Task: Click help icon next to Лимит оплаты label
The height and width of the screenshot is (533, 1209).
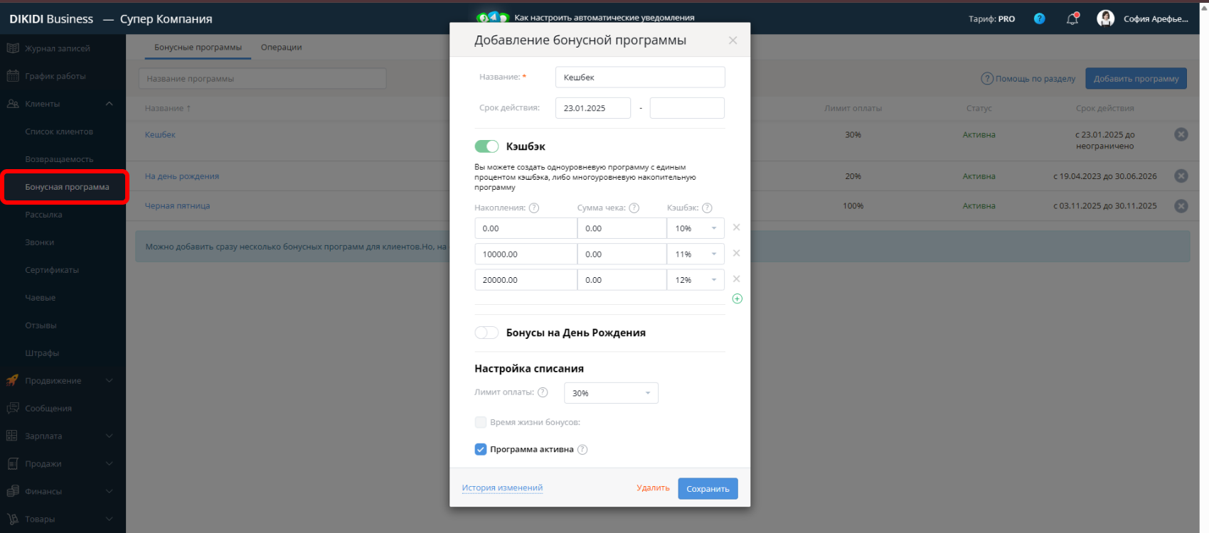Action: coord(543,392)
